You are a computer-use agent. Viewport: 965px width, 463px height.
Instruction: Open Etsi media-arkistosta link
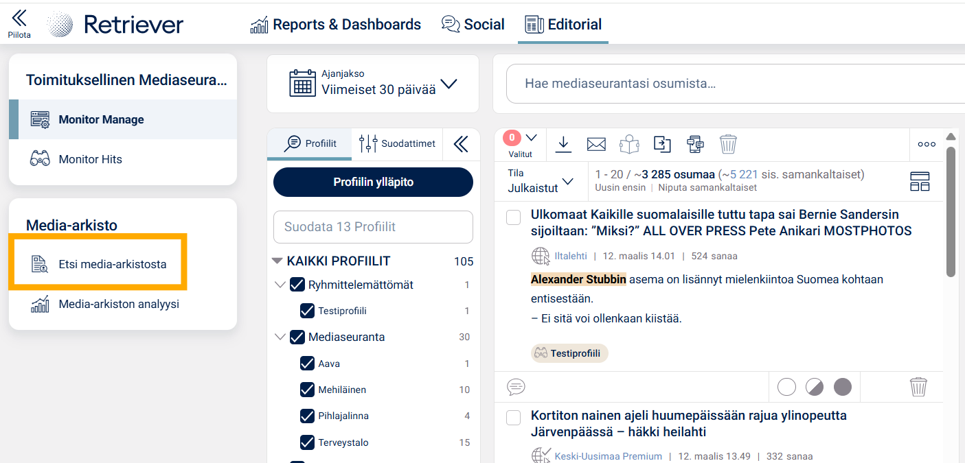pyautogui.click(x=112, y=264)
